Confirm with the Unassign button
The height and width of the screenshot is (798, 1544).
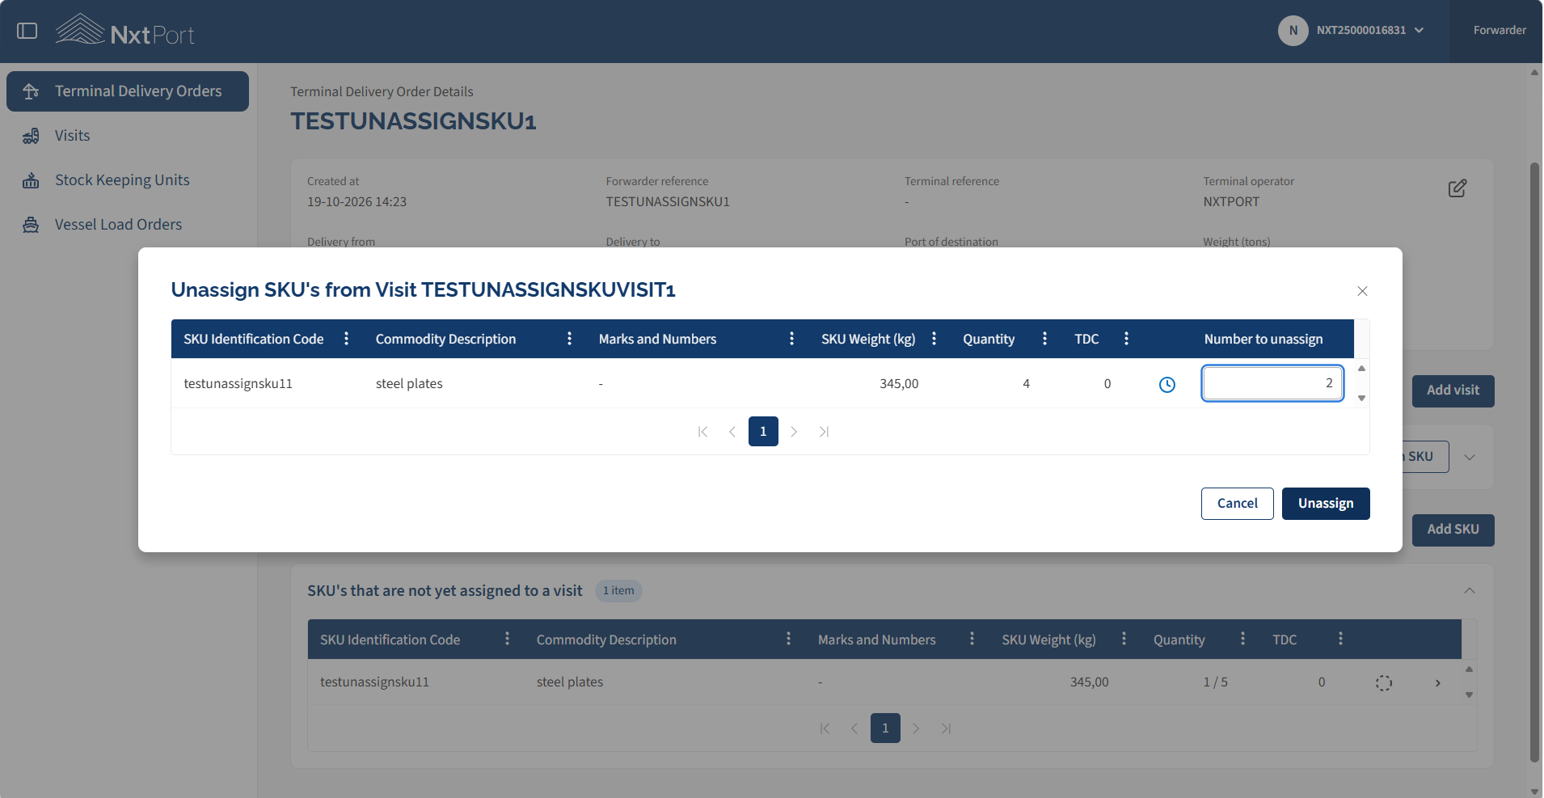coord(1326,504)
